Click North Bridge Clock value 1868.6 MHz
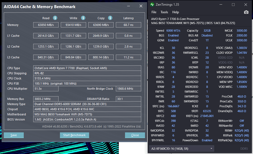 (129, 89)
